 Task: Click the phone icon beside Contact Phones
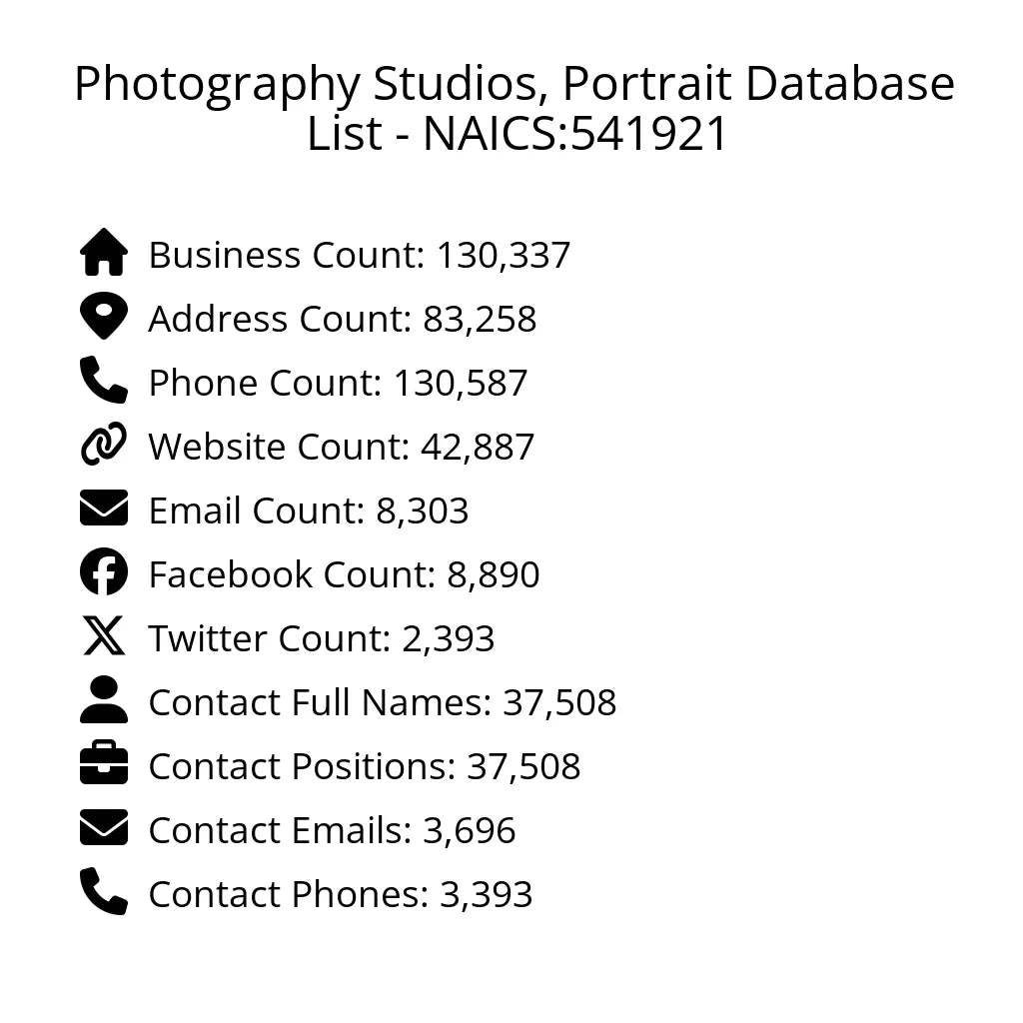click(104, 892)
